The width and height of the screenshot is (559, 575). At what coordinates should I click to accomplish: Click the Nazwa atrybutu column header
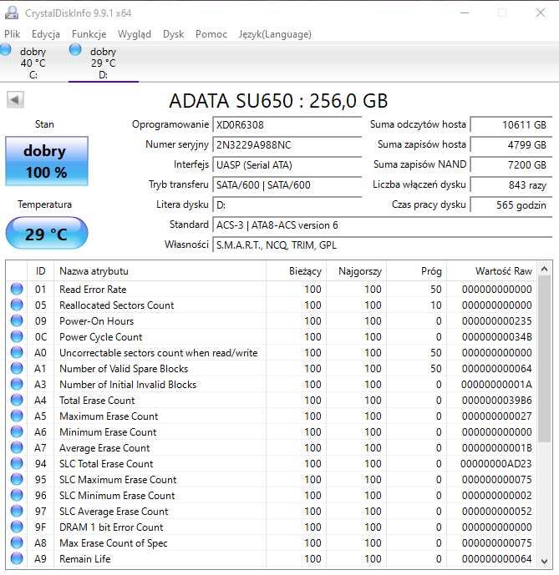160,271
